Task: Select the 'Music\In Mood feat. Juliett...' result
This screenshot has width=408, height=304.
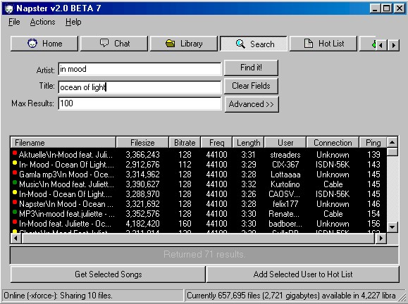Action: [199, 184]
